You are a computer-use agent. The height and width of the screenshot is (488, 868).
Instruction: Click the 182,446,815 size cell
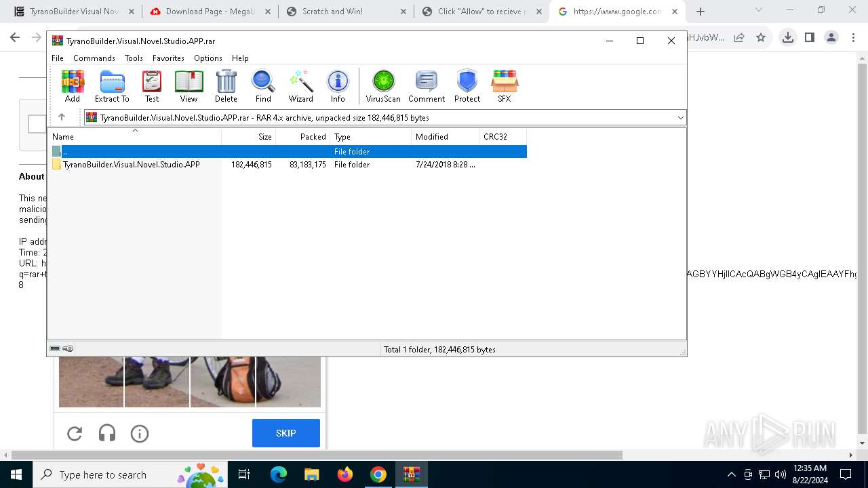pos(252,165)
